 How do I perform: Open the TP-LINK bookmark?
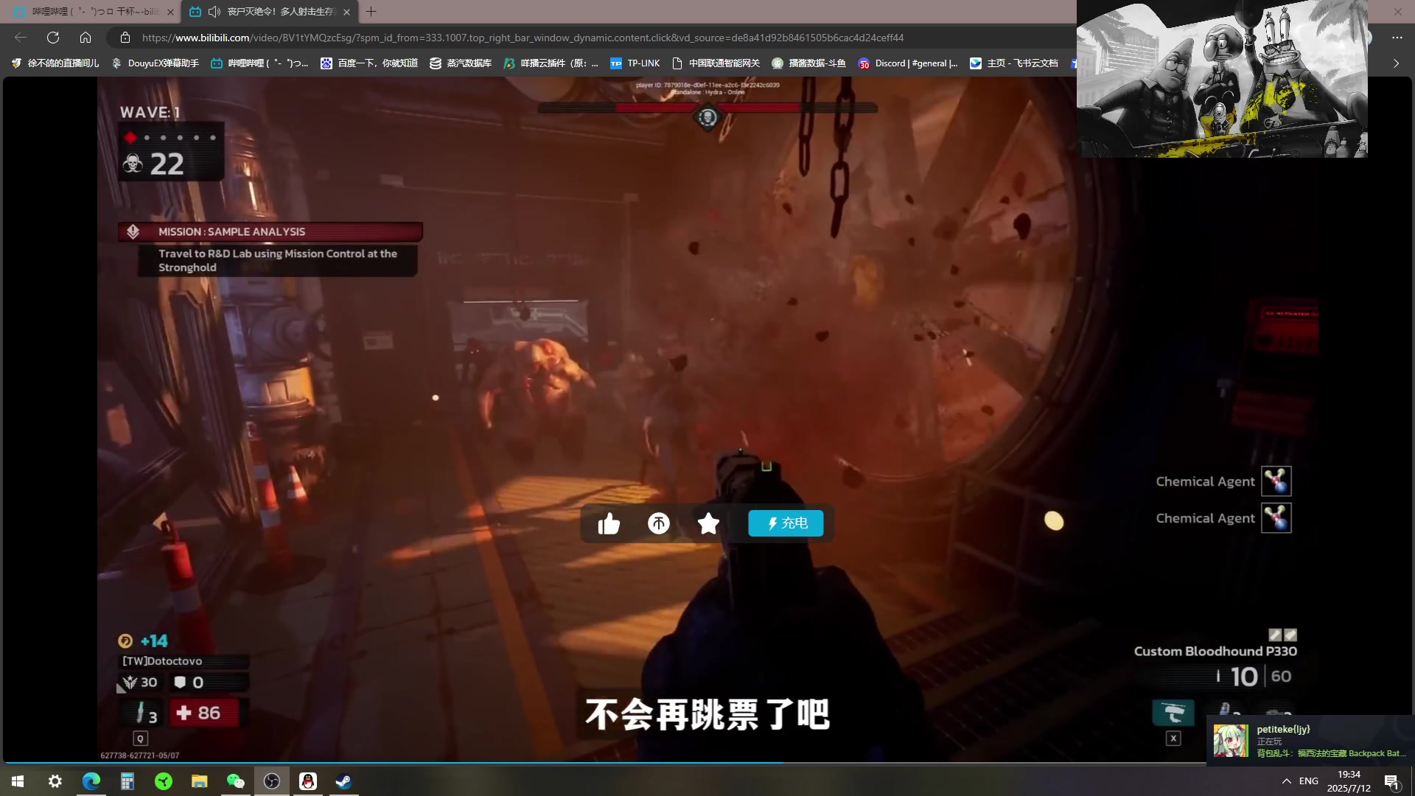pos(635,63)
